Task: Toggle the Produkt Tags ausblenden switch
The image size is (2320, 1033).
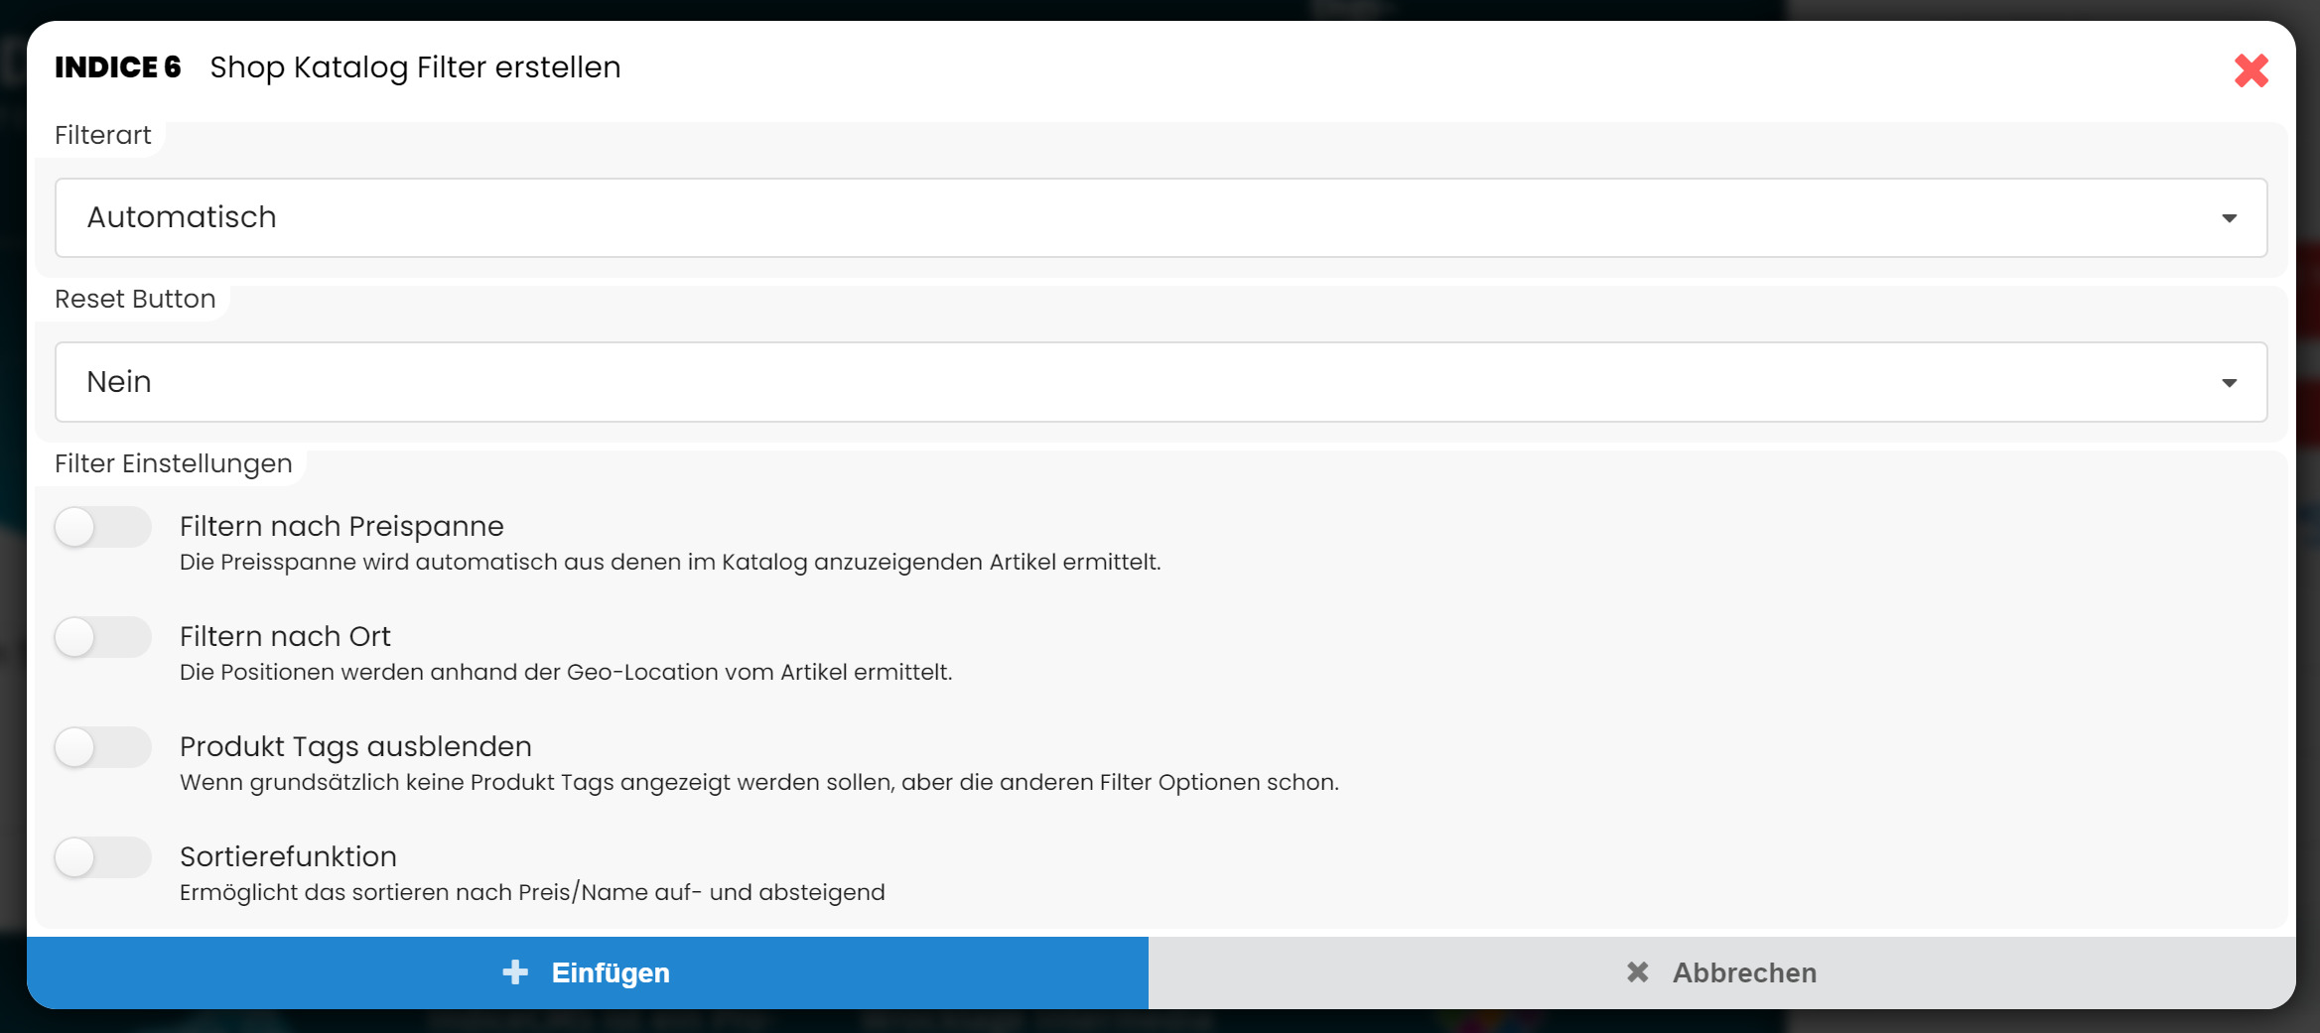Action: pyautogui.click(x=103, y=747)
